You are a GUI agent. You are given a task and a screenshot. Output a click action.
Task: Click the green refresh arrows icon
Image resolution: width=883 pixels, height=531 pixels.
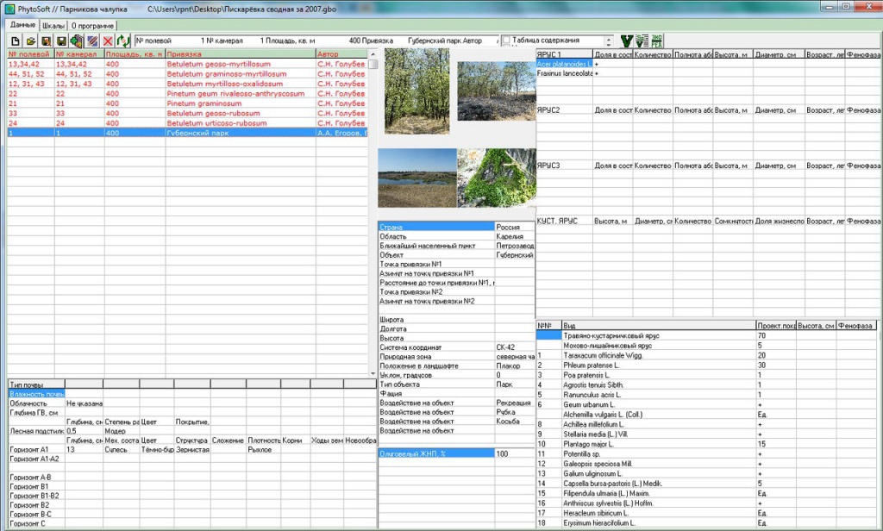tap(122, 41)
